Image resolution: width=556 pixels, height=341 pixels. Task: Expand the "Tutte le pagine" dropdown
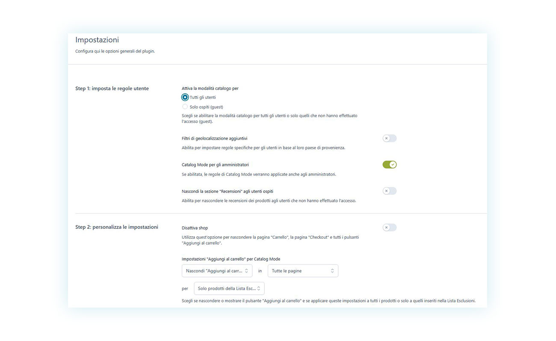coord(303,271)
